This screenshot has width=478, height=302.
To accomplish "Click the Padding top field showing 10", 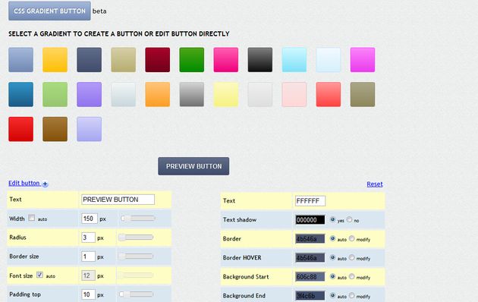I will point(88,294).
